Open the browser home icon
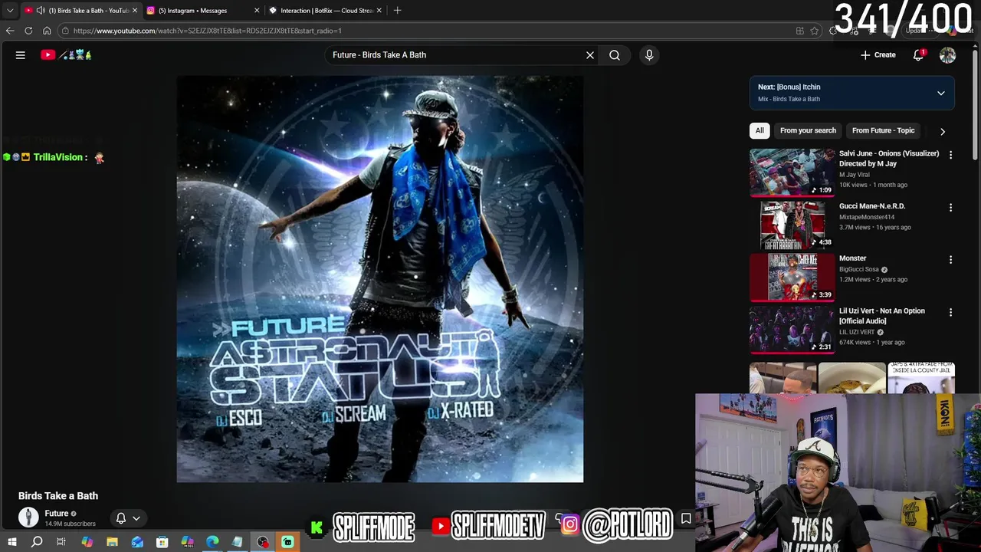This screenshot has width=981, height=552. click(47, 31)
